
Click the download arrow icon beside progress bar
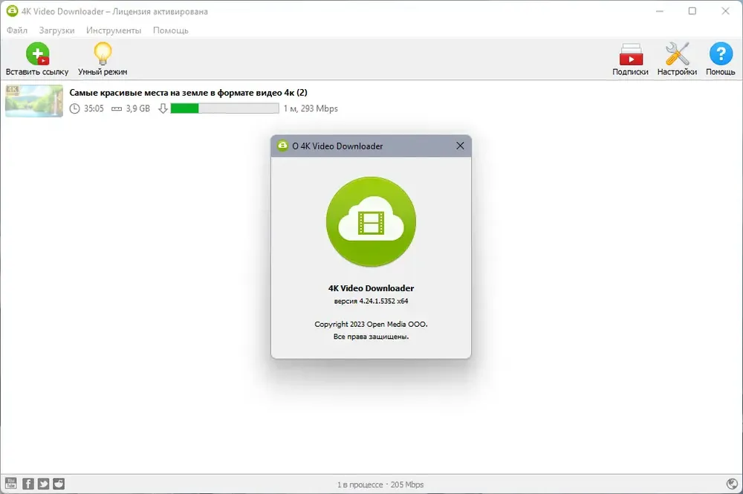point(163,108)
